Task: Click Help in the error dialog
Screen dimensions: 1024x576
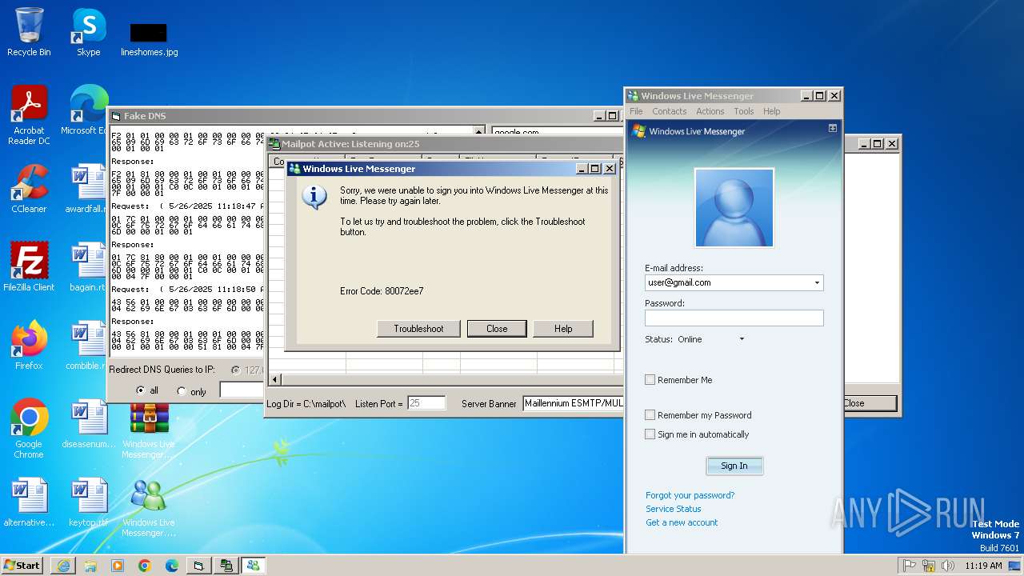Action: [563, 329]
